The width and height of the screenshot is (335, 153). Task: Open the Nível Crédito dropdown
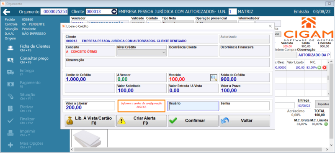142,52
